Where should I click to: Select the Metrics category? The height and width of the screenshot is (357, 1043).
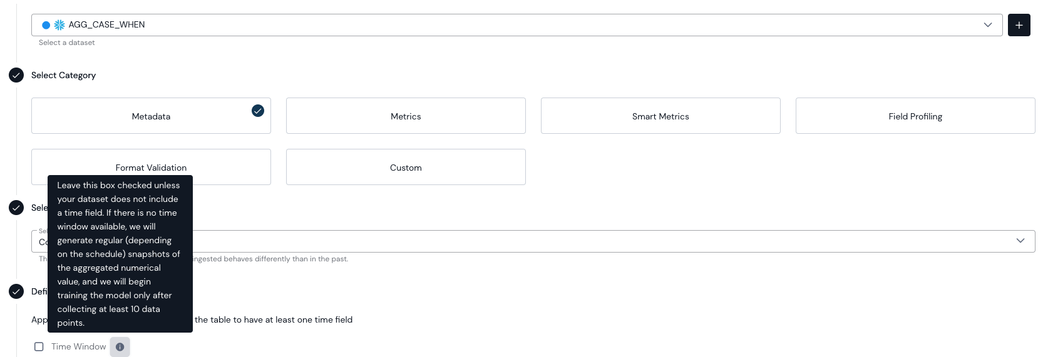(406, 116)
